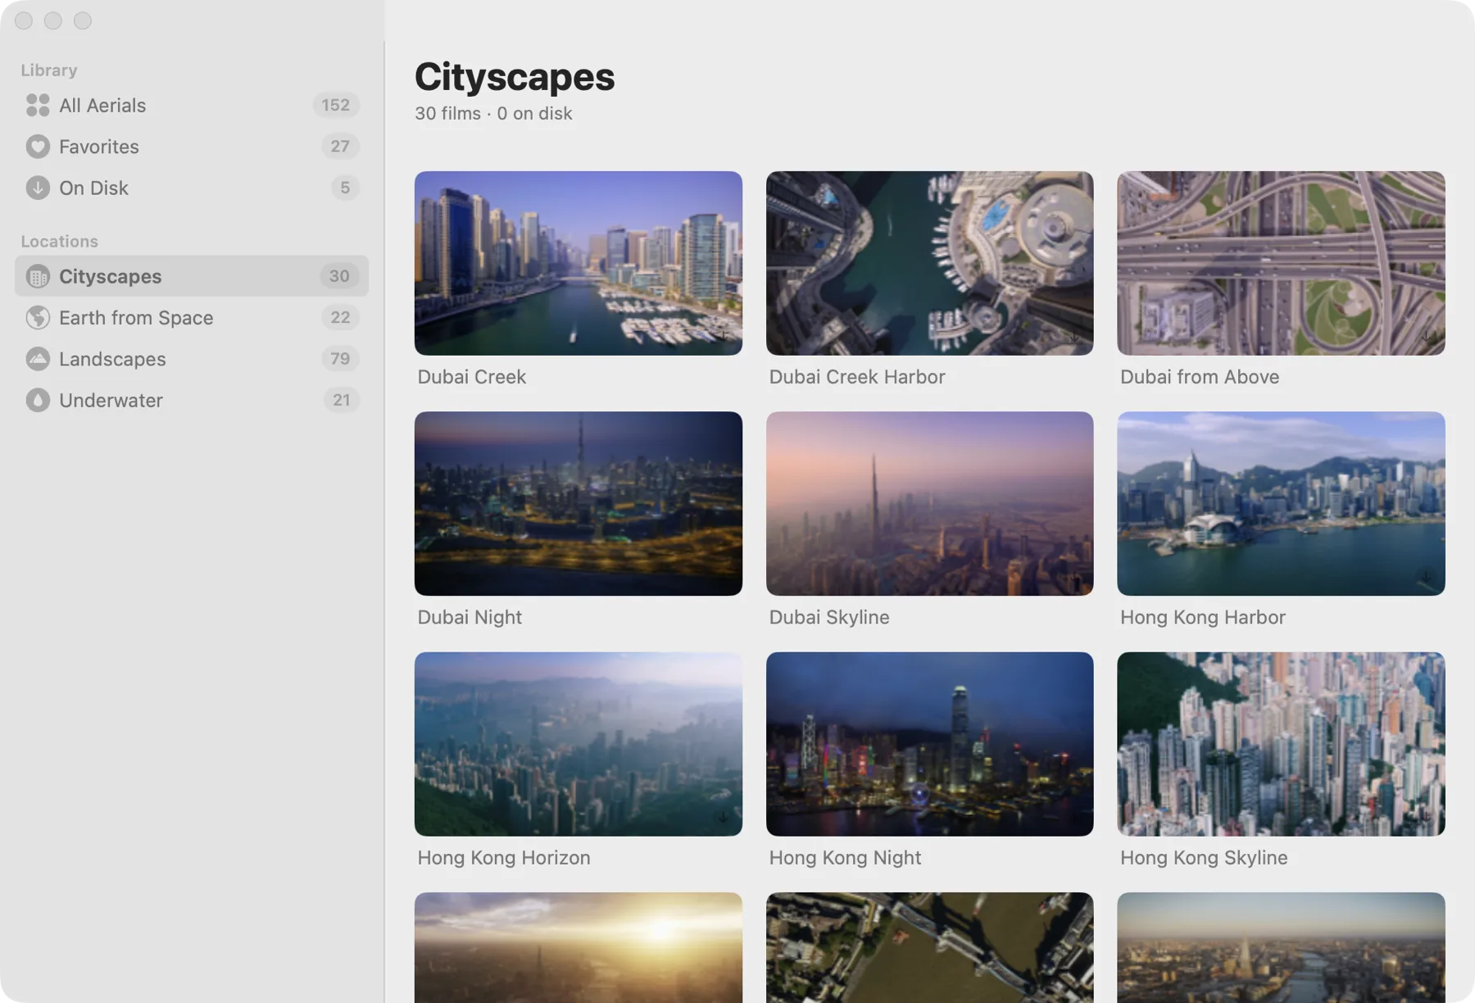Click the Underwater droplet icon

click(x=38, y=400)
